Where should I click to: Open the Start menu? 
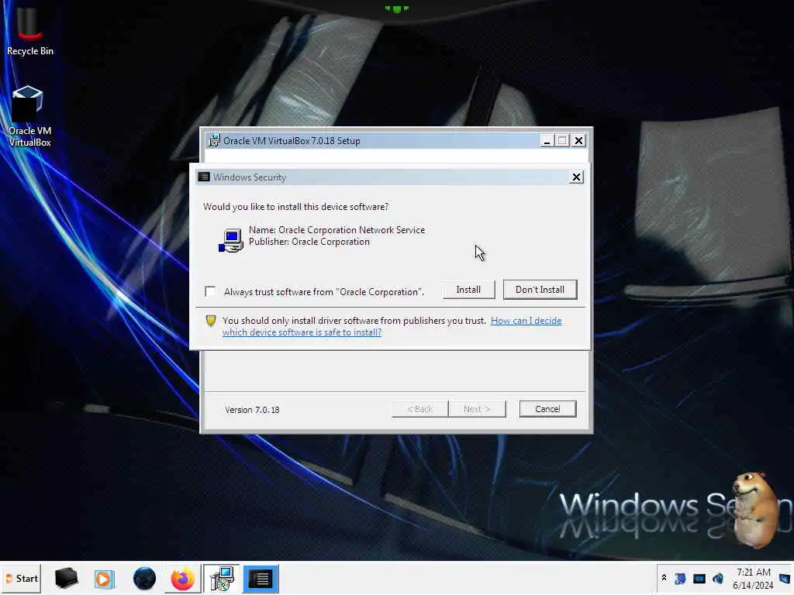coord(21,578)
